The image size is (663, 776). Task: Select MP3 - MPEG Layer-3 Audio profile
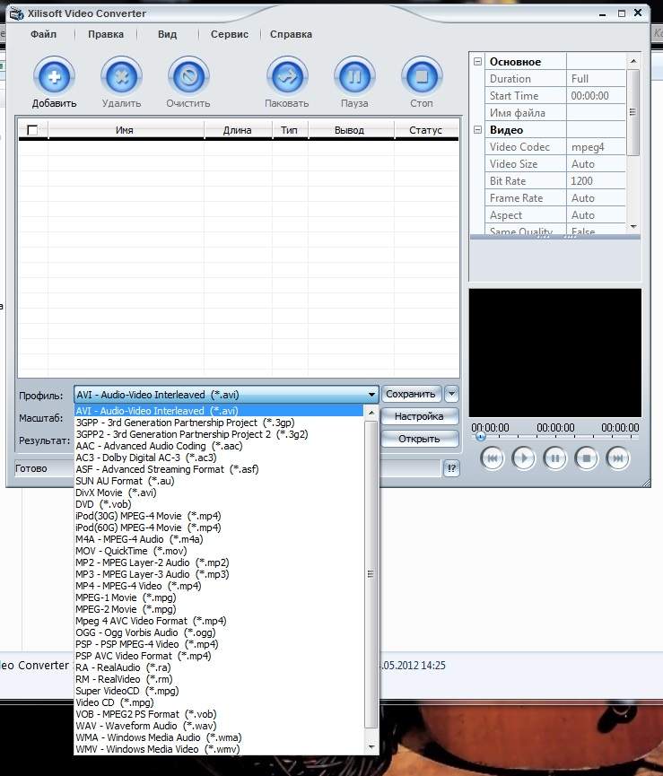pos(218,574)
